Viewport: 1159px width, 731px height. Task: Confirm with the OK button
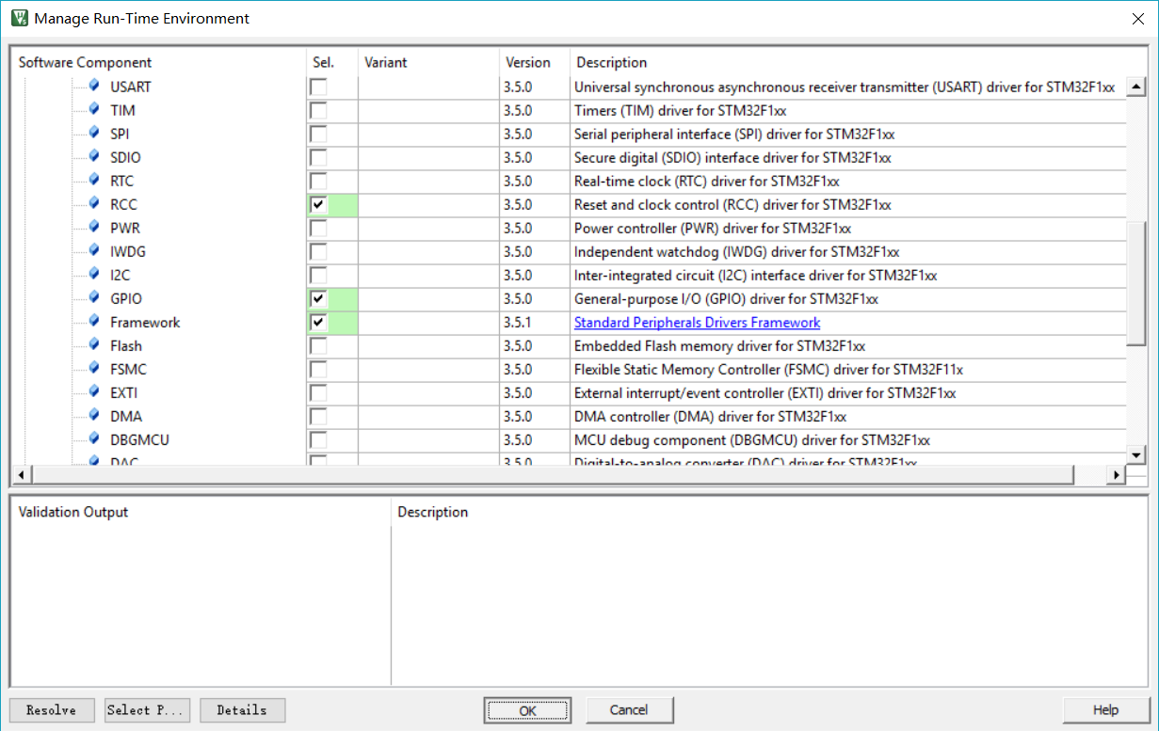[527, 710]
